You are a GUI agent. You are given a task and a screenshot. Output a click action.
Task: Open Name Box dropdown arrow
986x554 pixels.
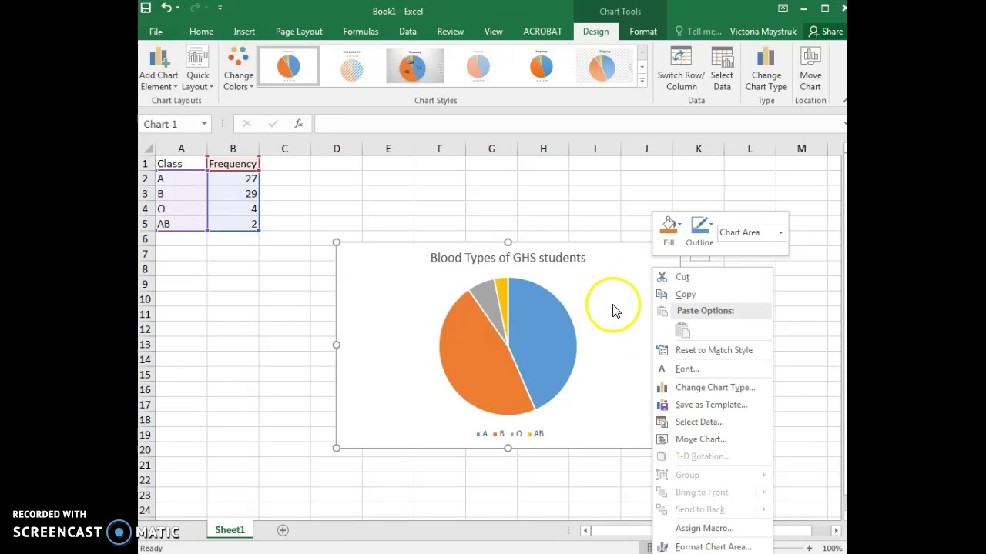point(204,124)
